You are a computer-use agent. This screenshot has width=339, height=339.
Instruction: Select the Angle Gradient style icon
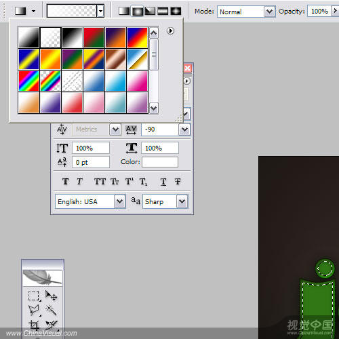pyautogui.click(x=150, y=11)
